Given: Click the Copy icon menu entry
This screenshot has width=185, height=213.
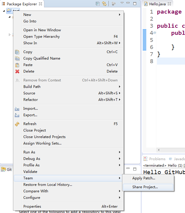Looking at the screenshot, I should (x=28, y=52).
